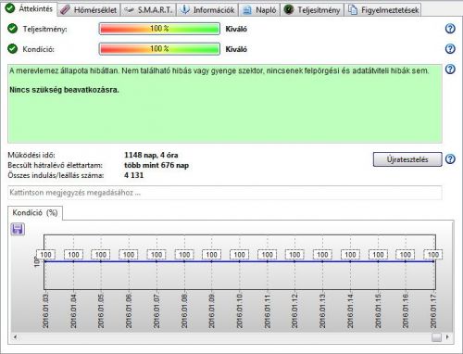
Task: Click the date label 2016.01.07
Action: click(156, 310)
